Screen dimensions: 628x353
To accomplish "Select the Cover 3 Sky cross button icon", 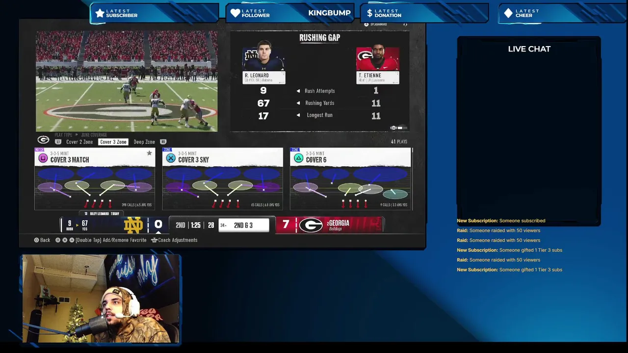I will pos(170,158).
